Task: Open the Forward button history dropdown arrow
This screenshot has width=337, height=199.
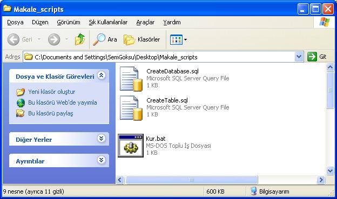Action: click(66, 39)
